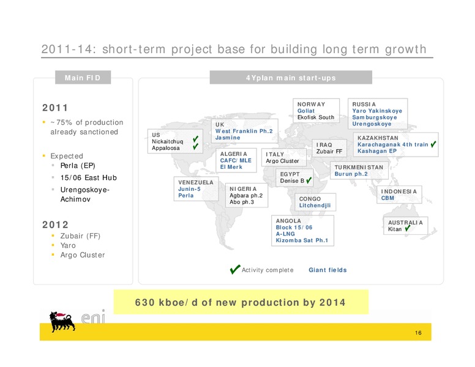Click the ANGOLA country label
Screen dimensions: 475x367
point(288,221)
